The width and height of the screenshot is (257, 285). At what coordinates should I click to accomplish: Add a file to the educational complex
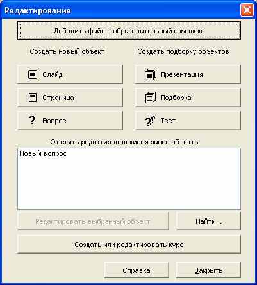click(x=129, y=31)
